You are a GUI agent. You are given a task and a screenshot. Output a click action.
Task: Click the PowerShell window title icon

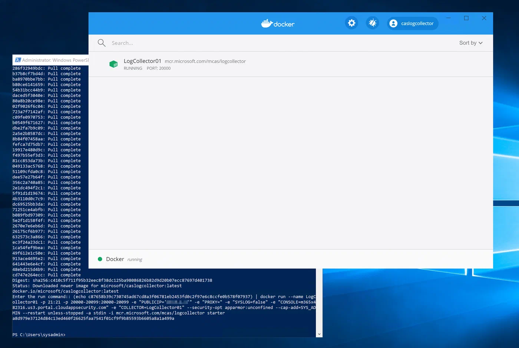pos(18,60)
